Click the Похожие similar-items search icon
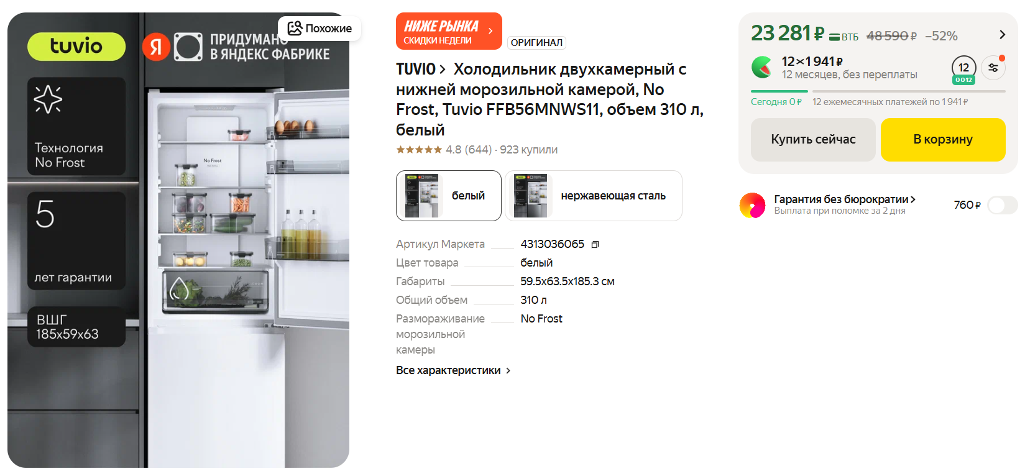Viewport: 1025px width, 471px height. pos(295,28)
